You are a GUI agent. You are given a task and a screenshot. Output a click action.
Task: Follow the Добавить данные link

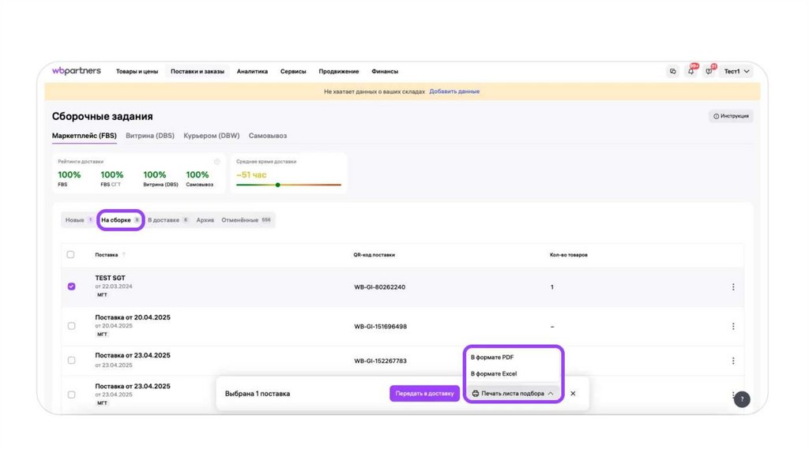pyautogui.click(x=454, y=92)
